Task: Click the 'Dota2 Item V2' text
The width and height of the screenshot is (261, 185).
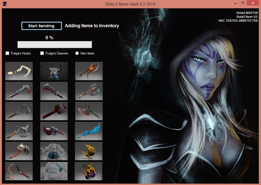Action: click(x=247, y=17)
